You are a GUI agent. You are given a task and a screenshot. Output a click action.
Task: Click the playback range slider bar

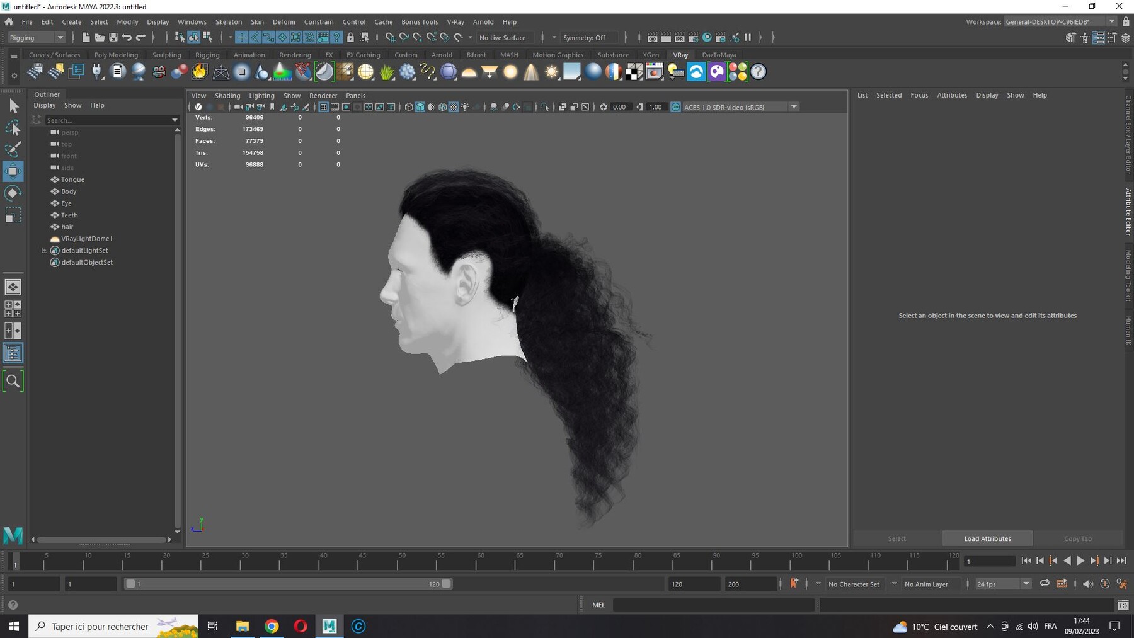pos(288,584)
